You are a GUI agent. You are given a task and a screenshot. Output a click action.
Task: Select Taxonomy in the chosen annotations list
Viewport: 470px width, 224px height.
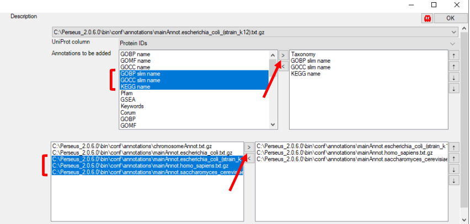click(x=303, y=54)
